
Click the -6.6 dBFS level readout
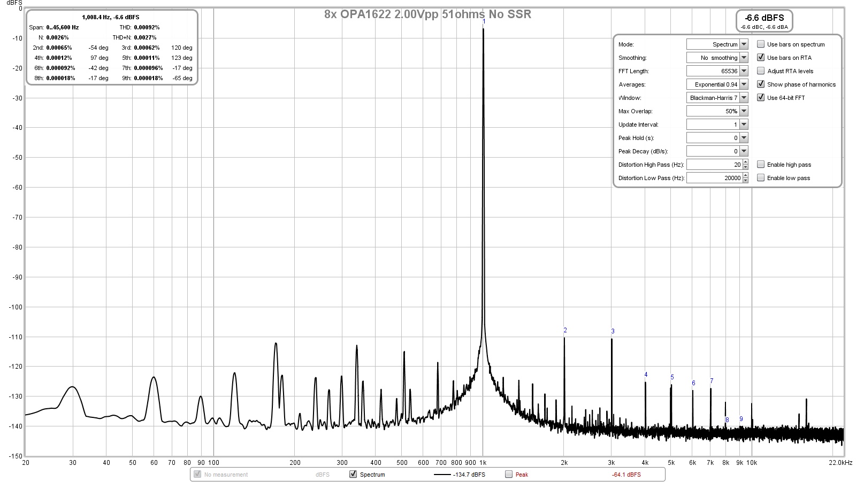[764, 18]
